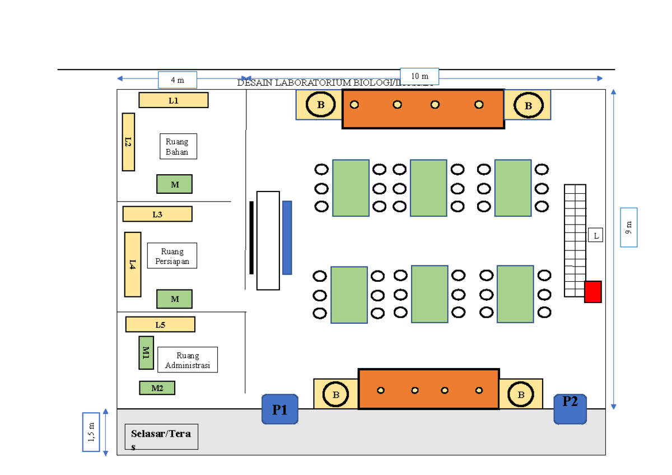672x475 pixels.
Task: Select the Ruang Persiapan label
Action: (172, 256)
